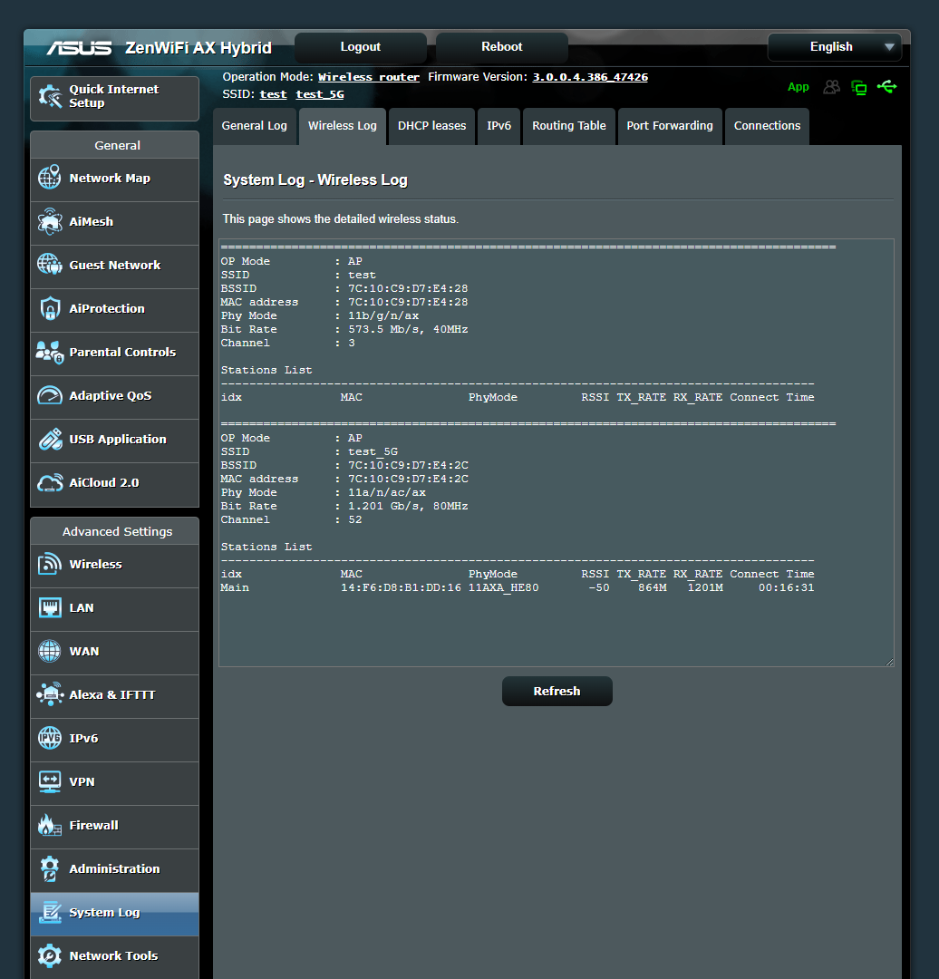Open Firewall settings
The width and height of the screenshot is (939, 979).
click(92, 825)
